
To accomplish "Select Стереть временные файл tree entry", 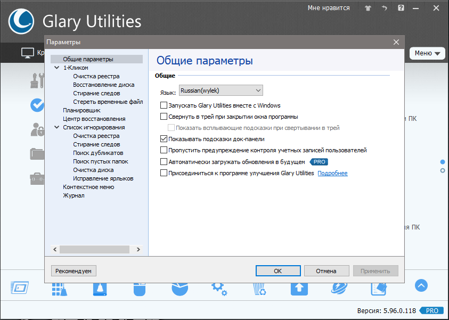I will tap(108, 102).
